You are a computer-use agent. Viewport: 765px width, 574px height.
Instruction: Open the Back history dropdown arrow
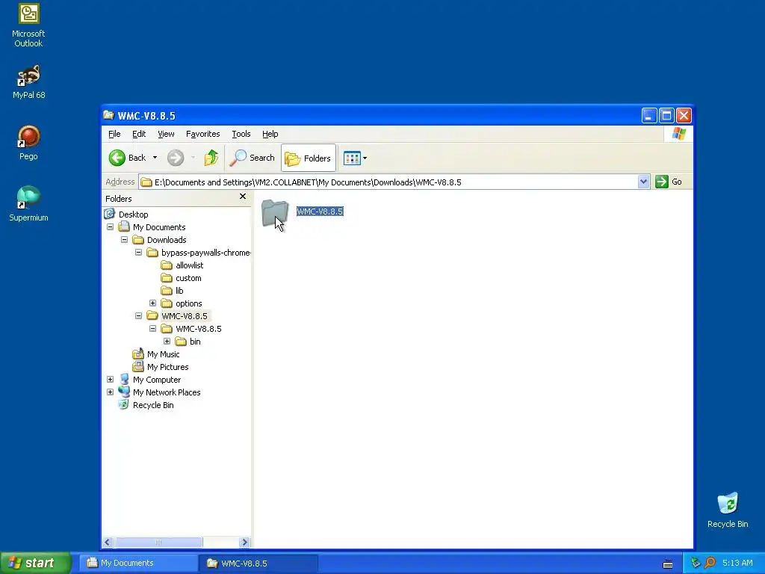[x=155, y=158]
